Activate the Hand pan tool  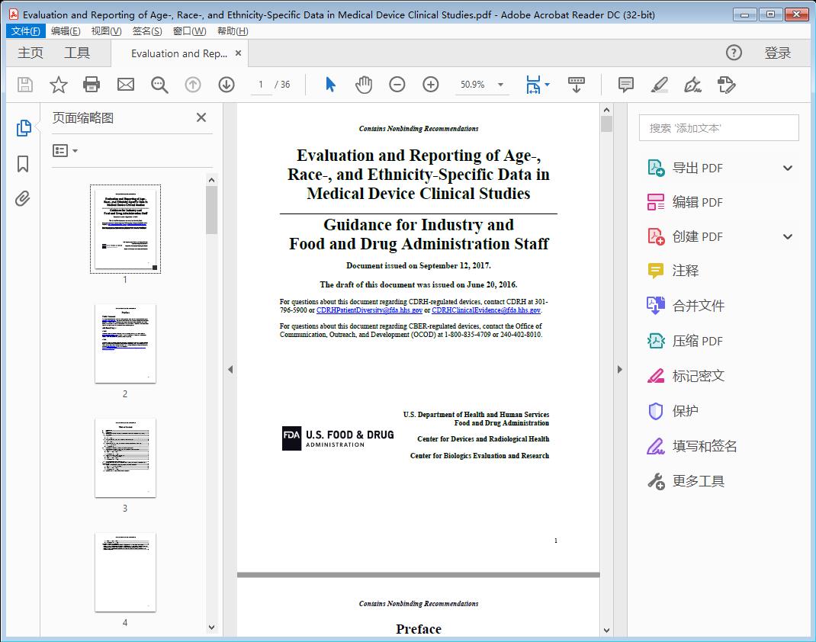(x=364, y=85)
